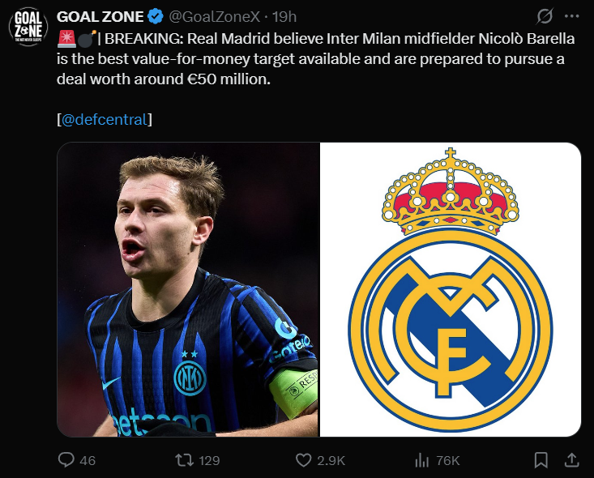
Task: Click the 129 reposts count
Action: click(x=209, y=460)
